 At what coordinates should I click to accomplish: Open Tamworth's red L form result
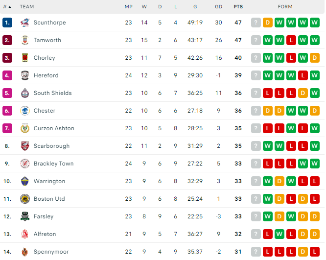click(291, 40)
